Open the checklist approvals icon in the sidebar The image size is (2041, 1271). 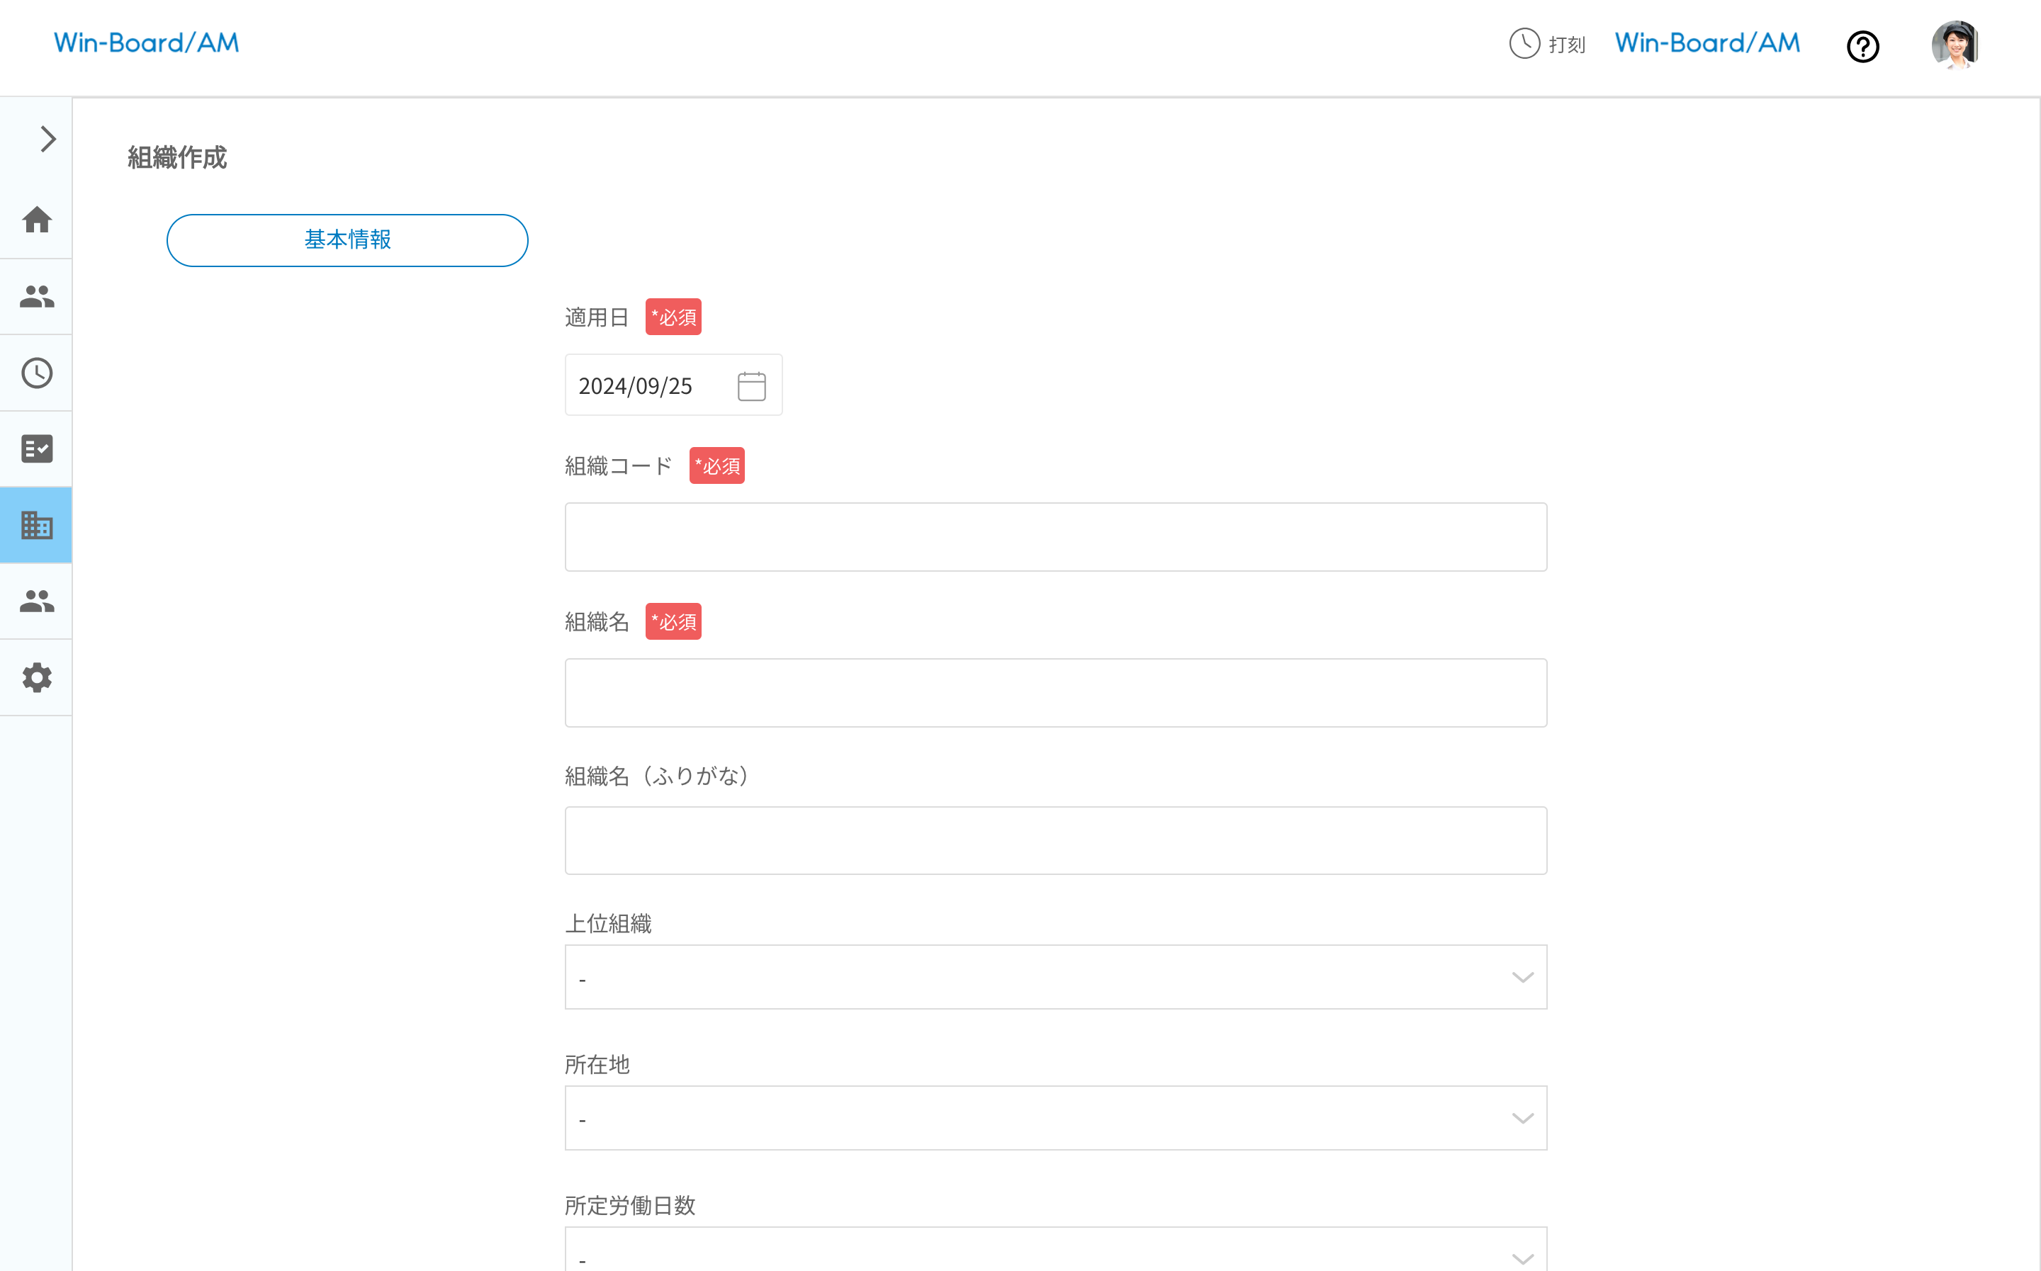[x=37, y=449]
